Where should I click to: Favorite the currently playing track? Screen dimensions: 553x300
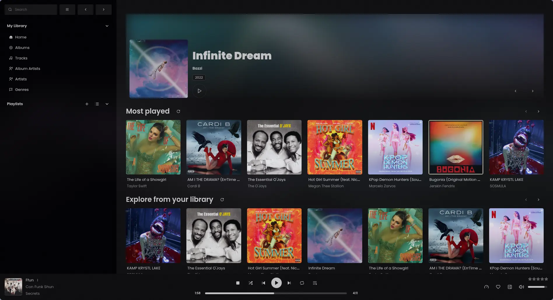(x=498, y=287)
